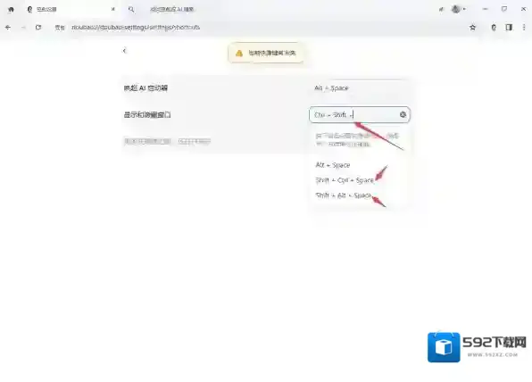This screenshot has height=382, width=532.
Task: Switch to the AI search tab
Action: pyautogui.click(x=171, y=9)
